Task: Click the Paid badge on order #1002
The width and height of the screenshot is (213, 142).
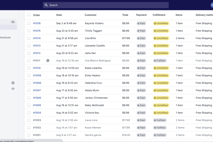Action: pos(141,127)
